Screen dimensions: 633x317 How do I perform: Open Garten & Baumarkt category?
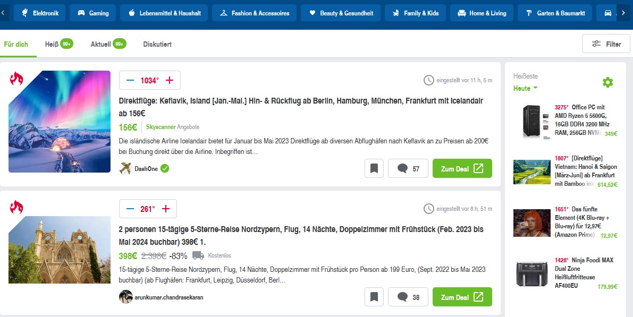(555, 13)
